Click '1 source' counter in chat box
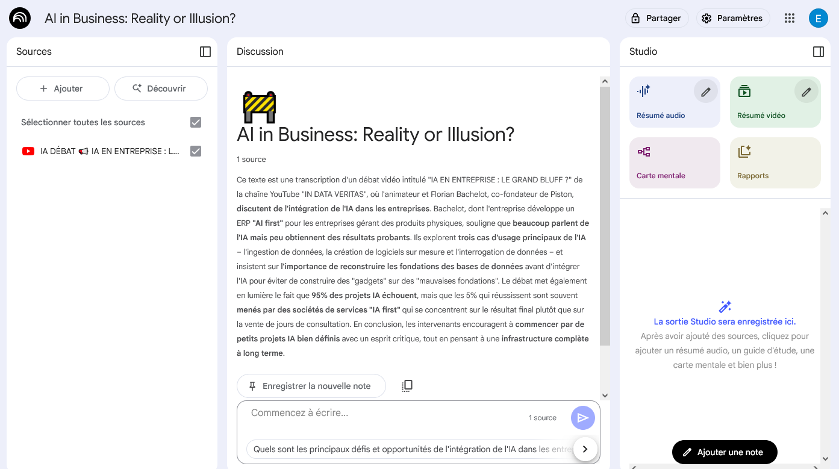The width and height of the screenshot is (839, 469). [x=543, y=418]
